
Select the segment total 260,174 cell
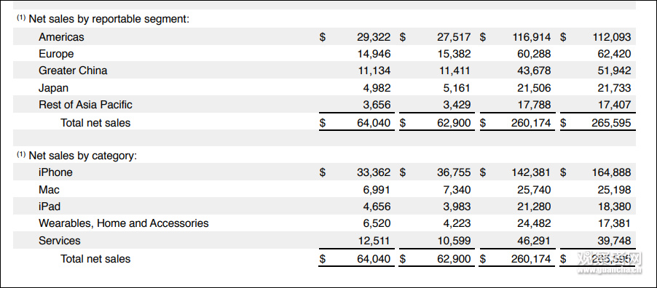pos(531,123)
